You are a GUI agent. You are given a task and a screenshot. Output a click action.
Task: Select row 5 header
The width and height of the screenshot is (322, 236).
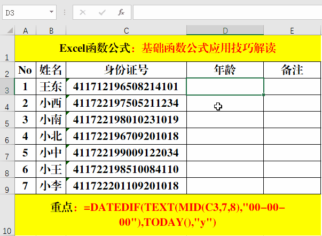[7, 120]
